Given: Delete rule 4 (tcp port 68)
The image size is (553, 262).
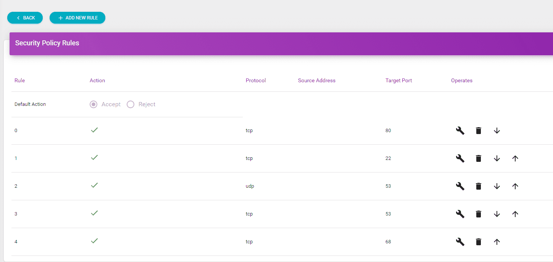Looking at the screenshot, I should [x=479, y=242].
